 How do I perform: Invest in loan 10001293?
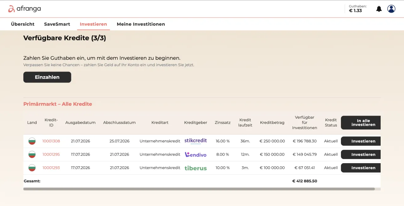(x=361, y=168)
